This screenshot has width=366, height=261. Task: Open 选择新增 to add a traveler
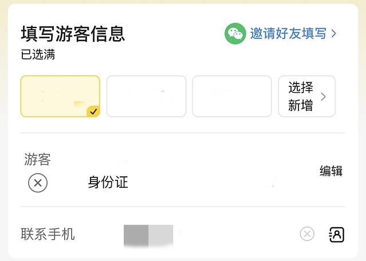[301, 96]
